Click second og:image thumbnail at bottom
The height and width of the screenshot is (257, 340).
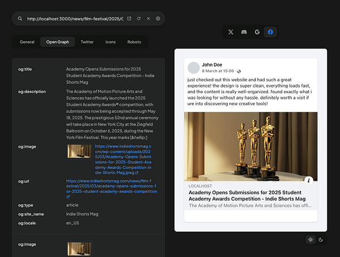coord(79,249)
